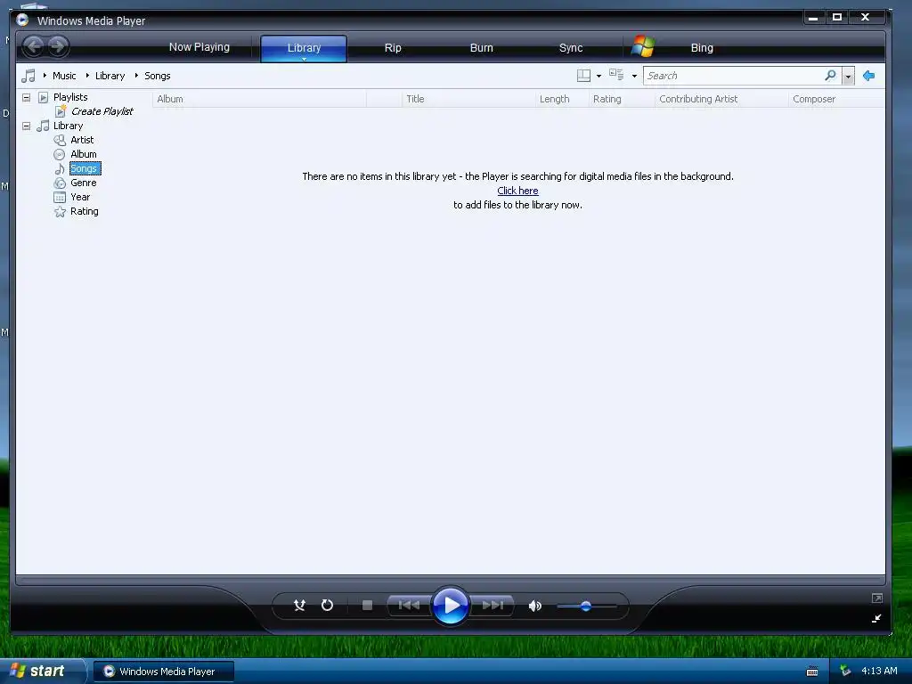Sort by the Composer column header
The height and width of the screenshot is (684, 912).
click(837, 99)
